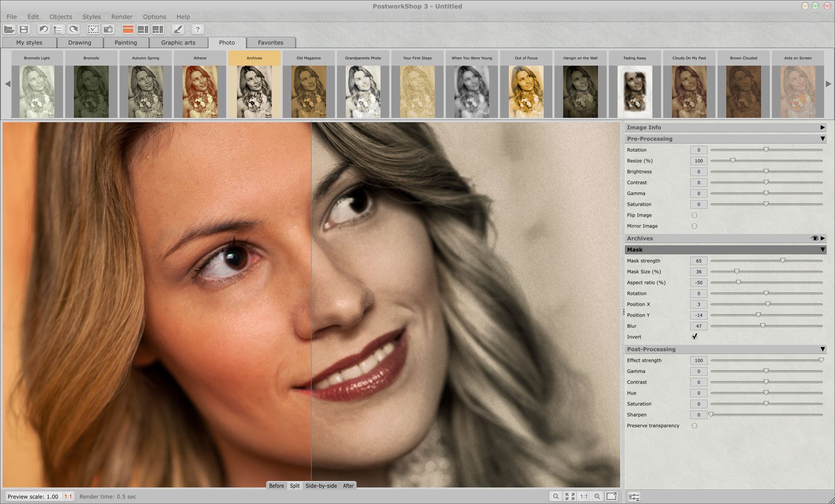This screenshot has width=835, height=504.
Task: Enable the Flip Image checkbox
Action: click(x=694, y=215)
